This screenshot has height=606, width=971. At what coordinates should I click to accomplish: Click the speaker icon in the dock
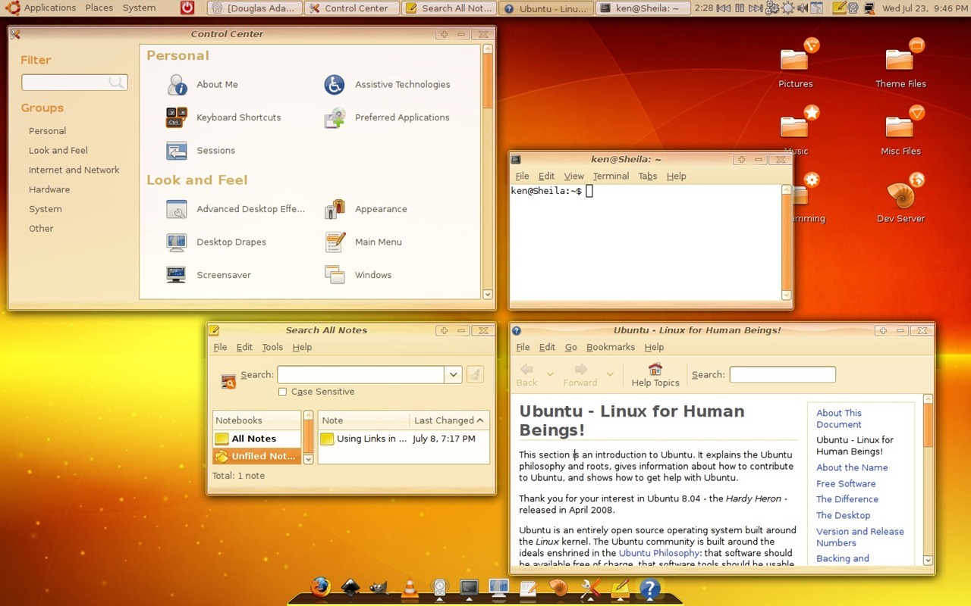(439, 588)
